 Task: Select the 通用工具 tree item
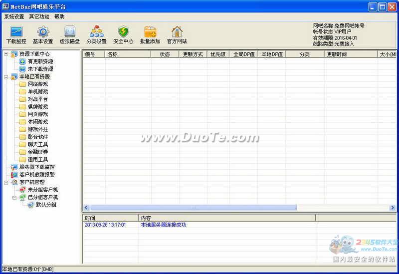click(x=38, y=159)
